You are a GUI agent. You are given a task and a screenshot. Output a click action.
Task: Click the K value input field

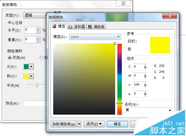138,94
